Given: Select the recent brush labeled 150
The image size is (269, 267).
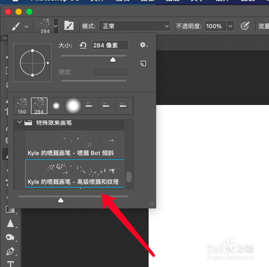Looking at the screenshot, I should (x=22, y=106).
